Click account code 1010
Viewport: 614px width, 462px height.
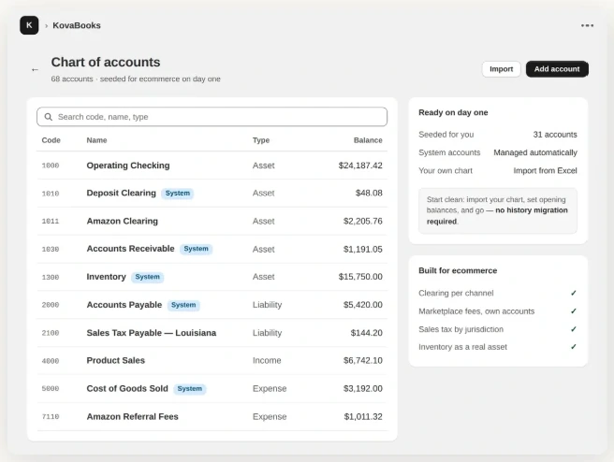pos(51,194)
